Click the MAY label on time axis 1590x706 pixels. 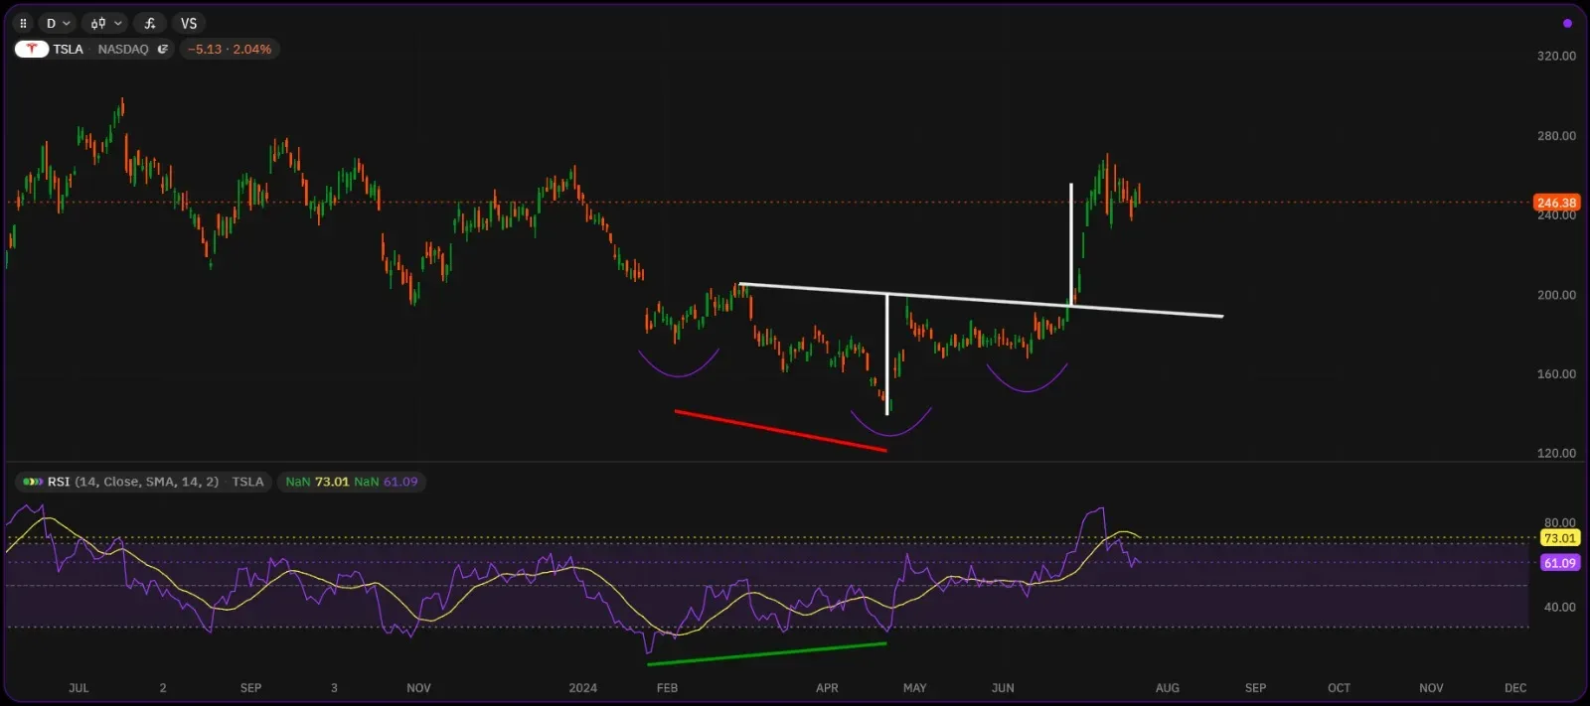coord(914,687)
